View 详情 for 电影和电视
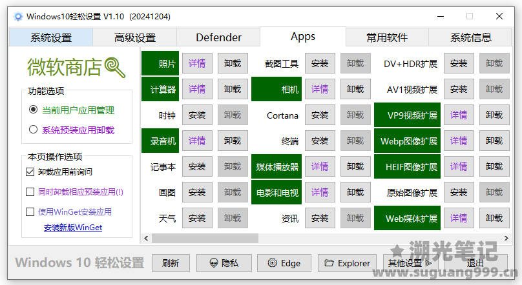522x285 pixels. pos(320,192)
